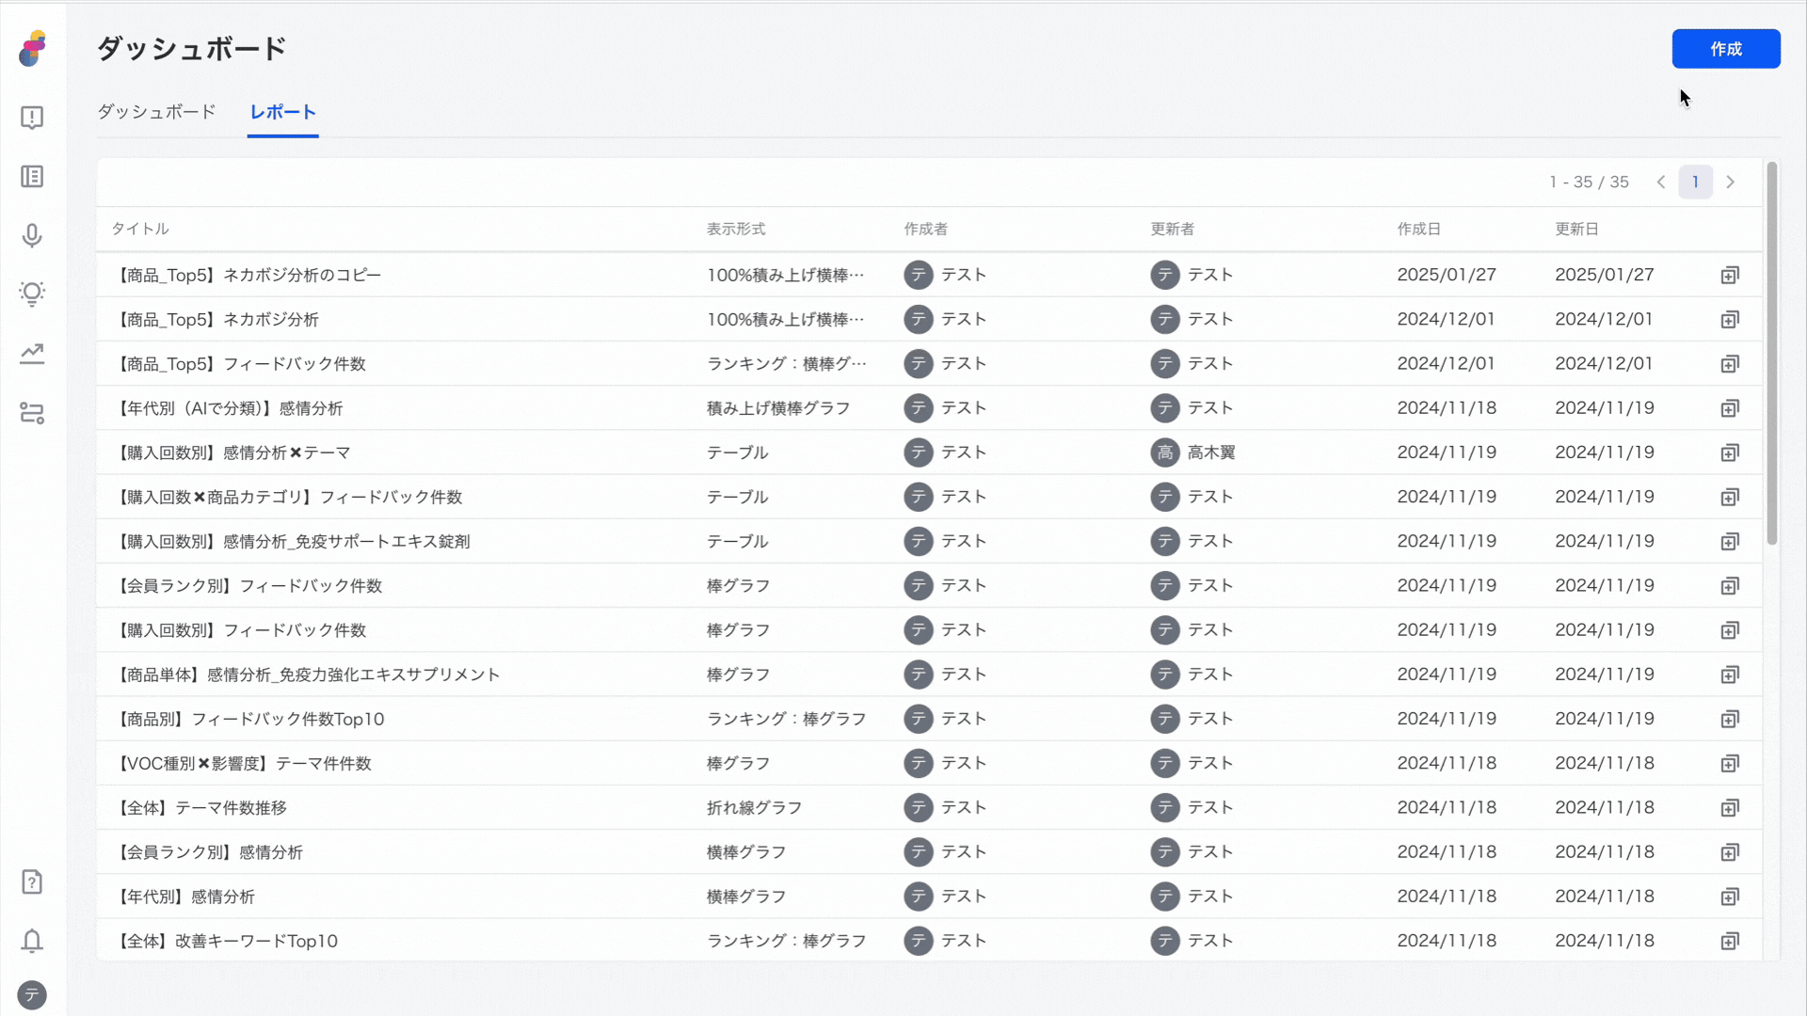Duplicate the 【全体】テーマ件数推移 report
Screen dimensions: 1807x1016
coord(1730,808)
